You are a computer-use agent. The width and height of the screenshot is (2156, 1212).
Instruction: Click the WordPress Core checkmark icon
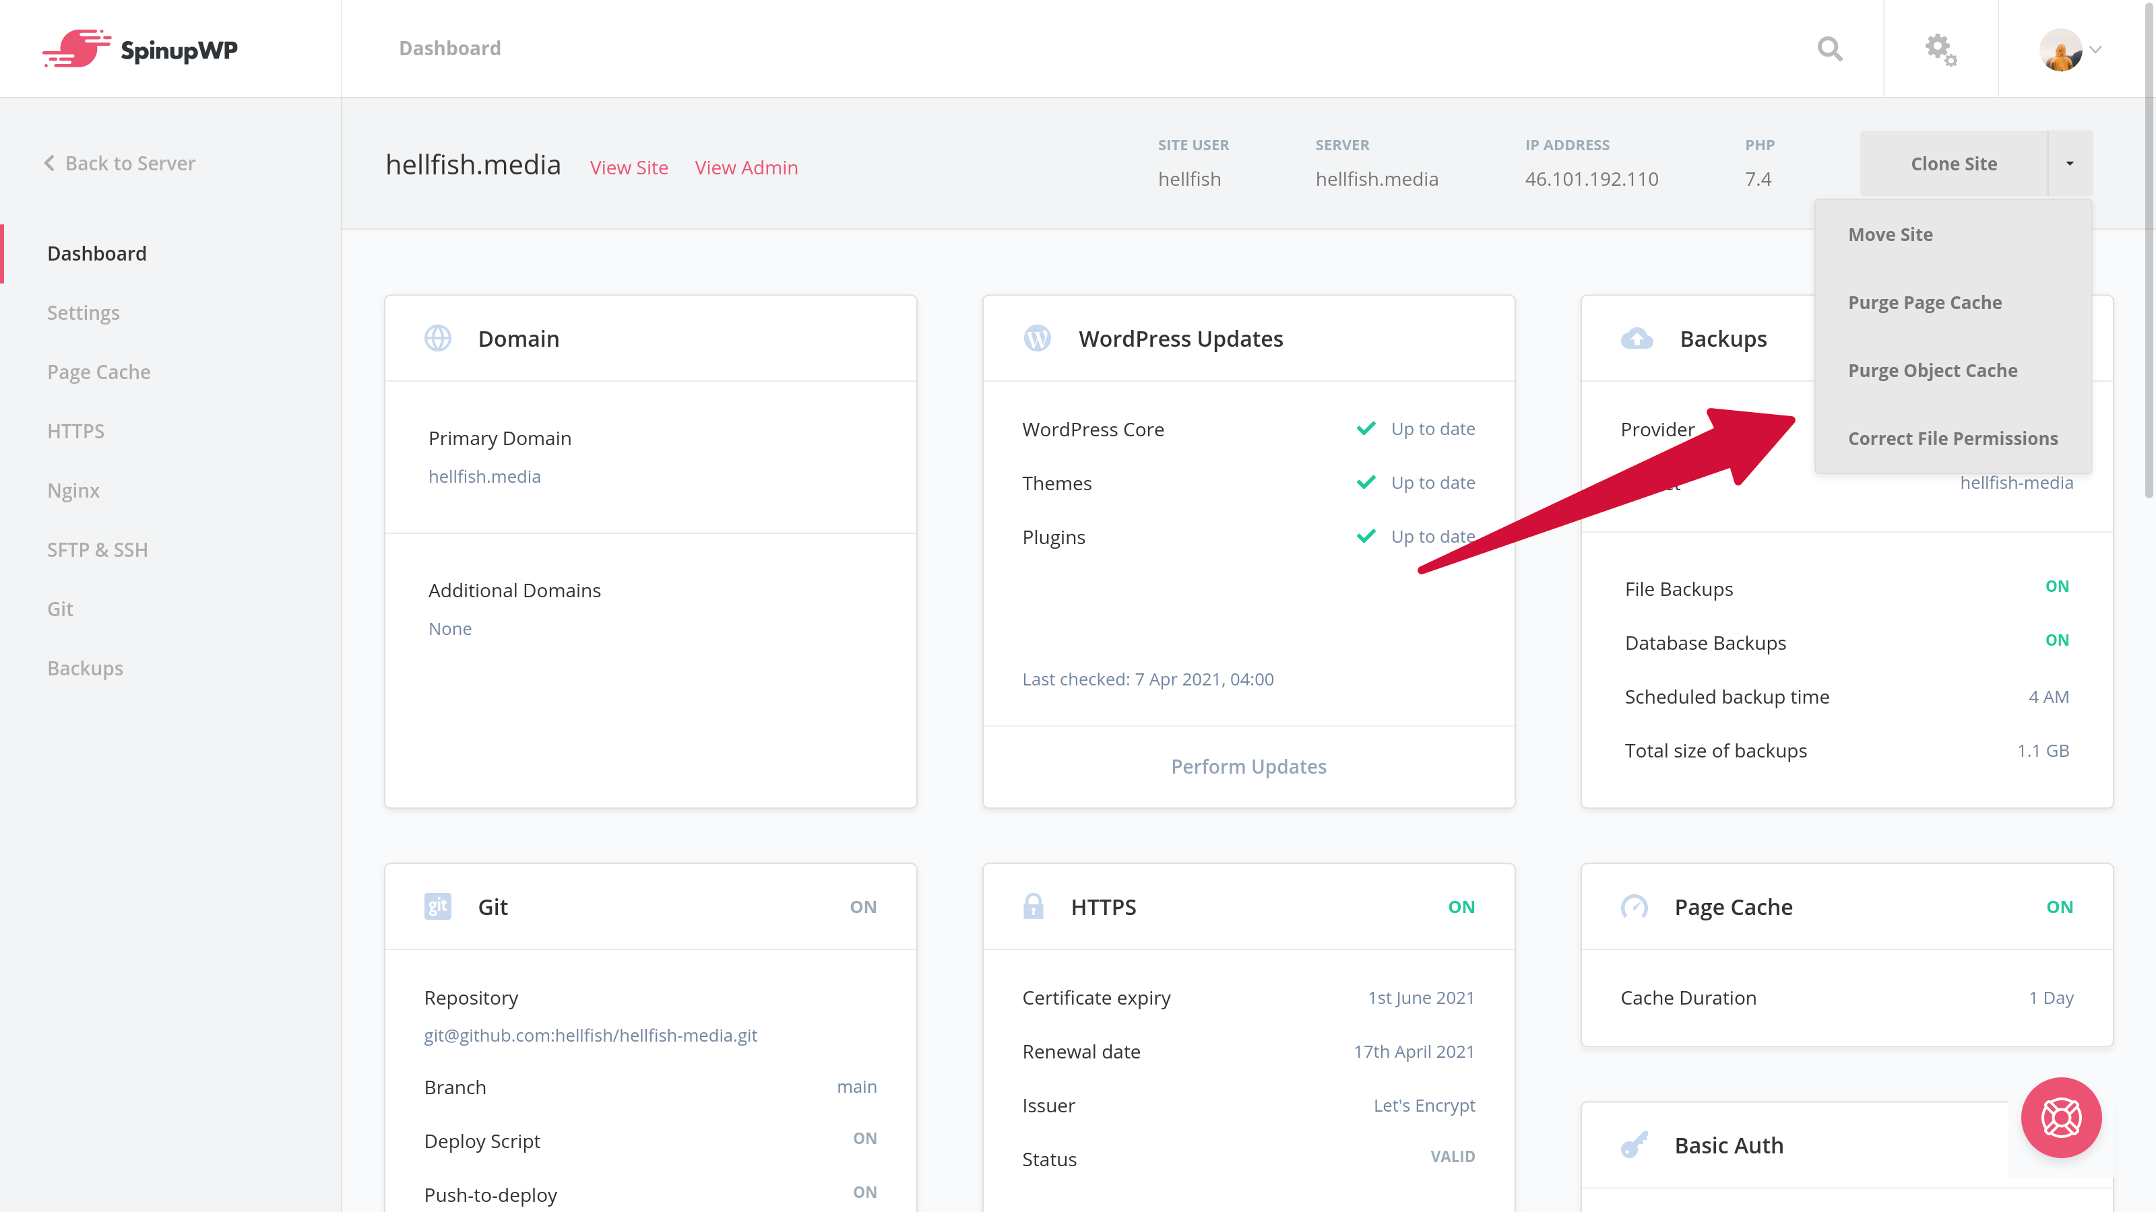tap(1366, 428)
